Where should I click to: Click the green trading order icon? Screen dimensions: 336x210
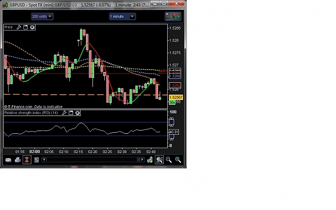point(150,160)
